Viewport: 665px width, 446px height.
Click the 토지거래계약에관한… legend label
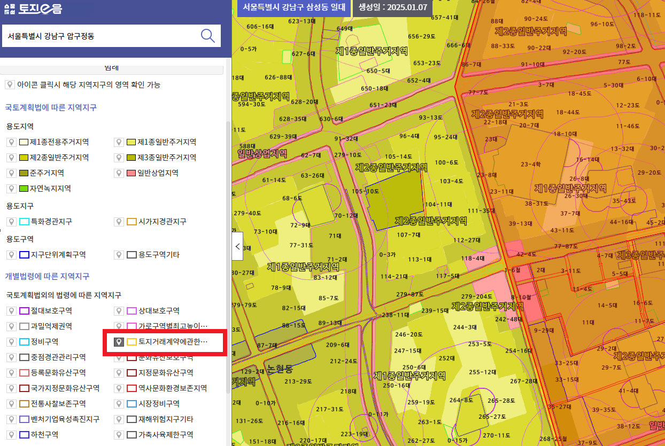(x=173, y=342)
